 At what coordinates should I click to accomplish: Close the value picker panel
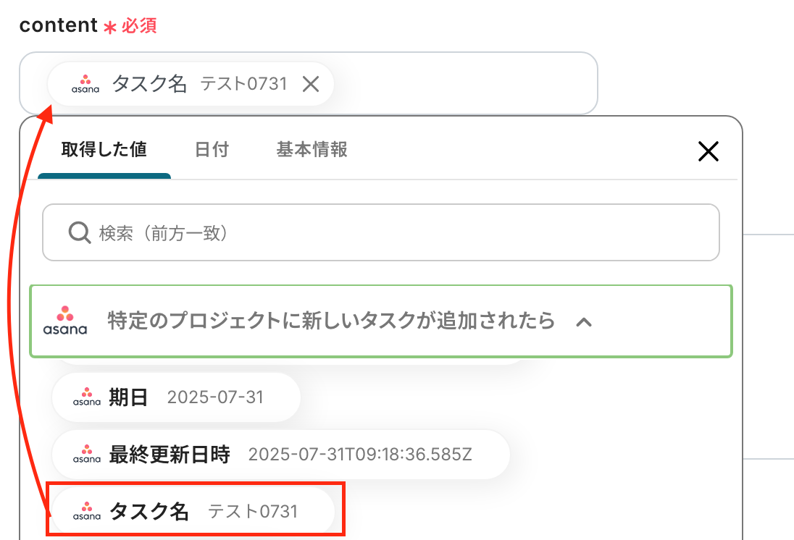point(708,151)
